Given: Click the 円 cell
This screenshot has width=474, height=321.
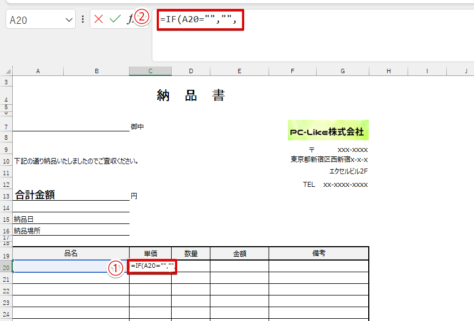Looking at the screenshot, I should tap(134, 196).
